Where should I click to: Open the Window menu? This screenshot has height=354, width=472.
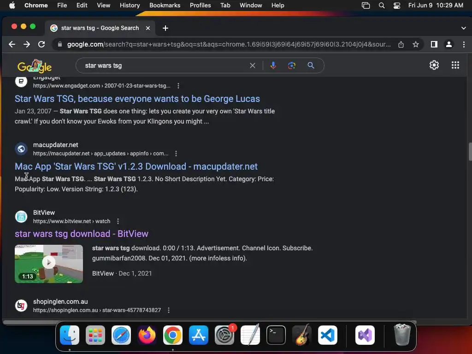click(251, 6)
